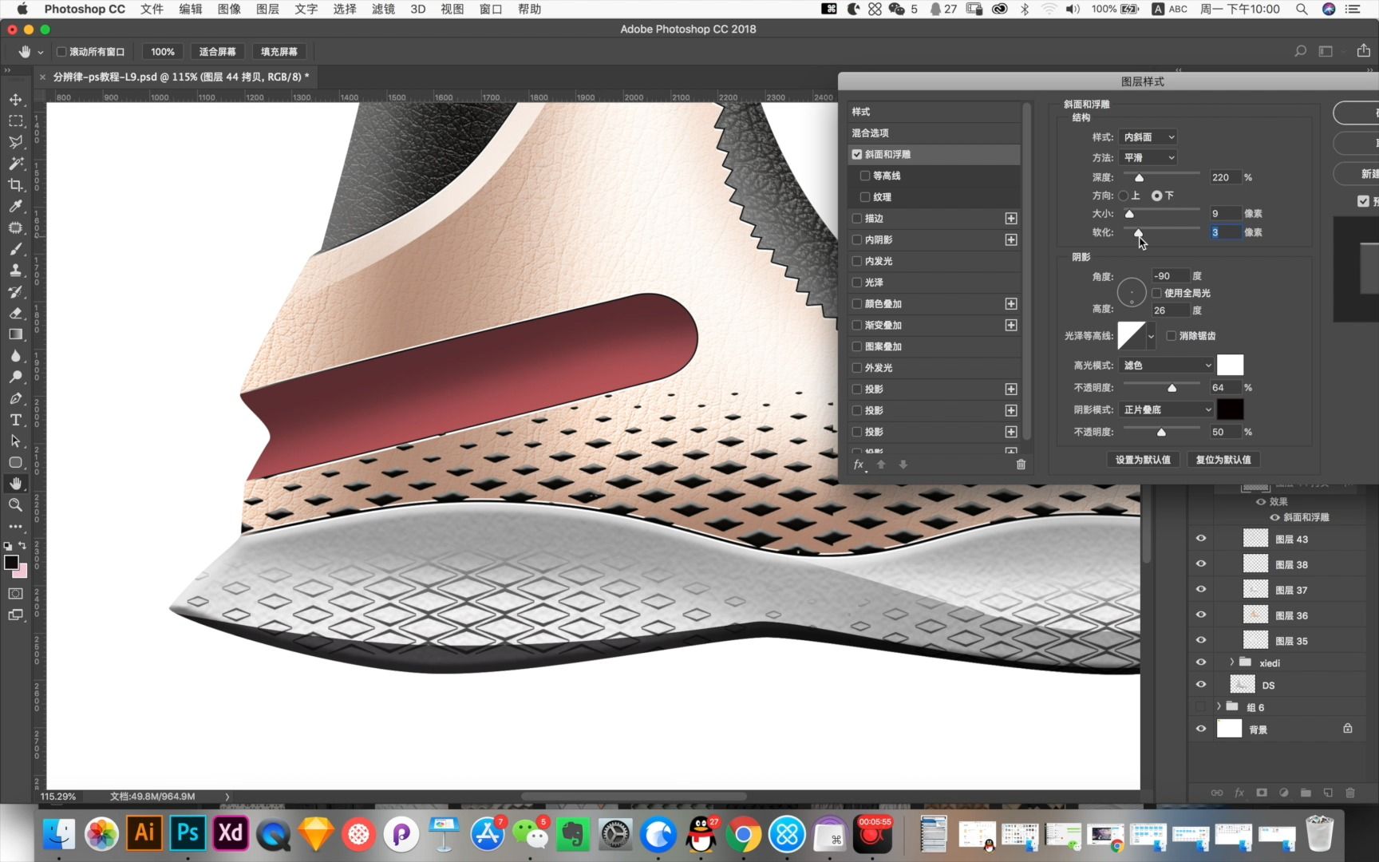This screenshot has width=1379, height=862.
Task: Click new layer icon in Layers panel
Action: 1328,793
